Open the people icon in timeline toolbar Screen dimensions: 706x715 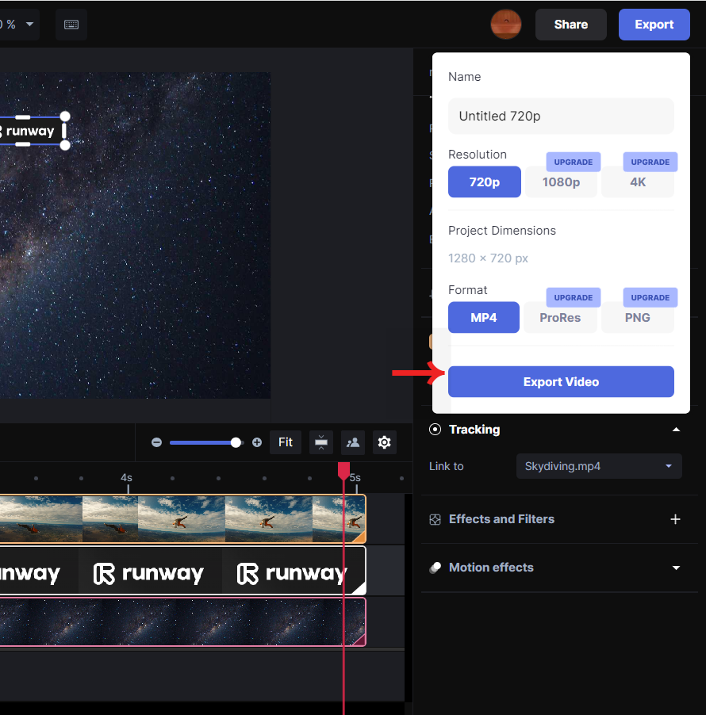click(x=353, y=442)
